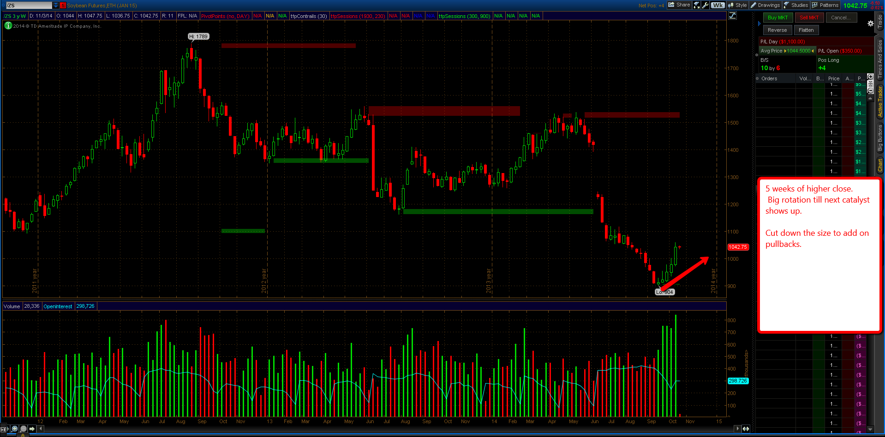The width and height of the screenshot is (885, 437).
Task: Click the zoom out magnifier below chart
Action: point(24,429)
